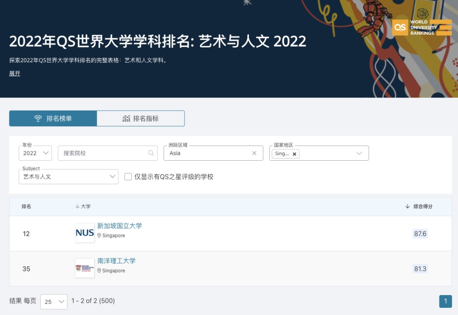The height and width of the screenshot is (315, 458).
Task: Click the '1 - 2 of 2 (500)' result count
Action: coord(93,301)
